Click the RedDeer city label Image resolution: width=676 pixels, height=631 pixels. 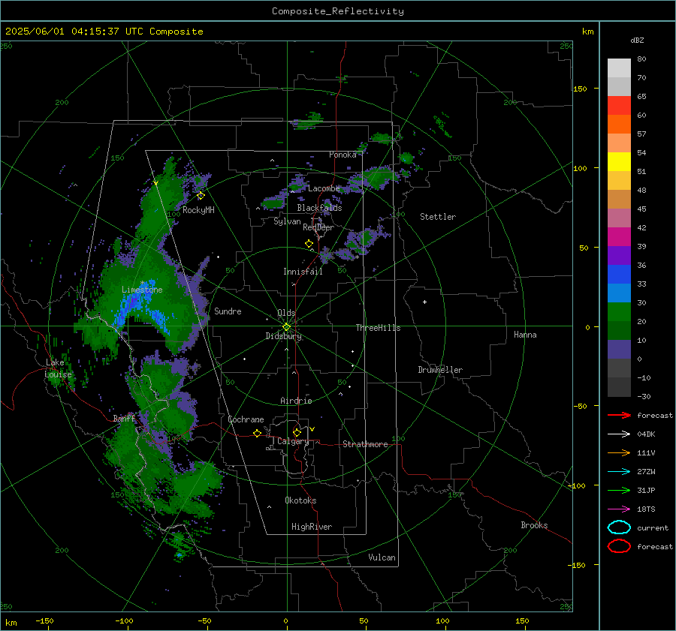(318, 227)
